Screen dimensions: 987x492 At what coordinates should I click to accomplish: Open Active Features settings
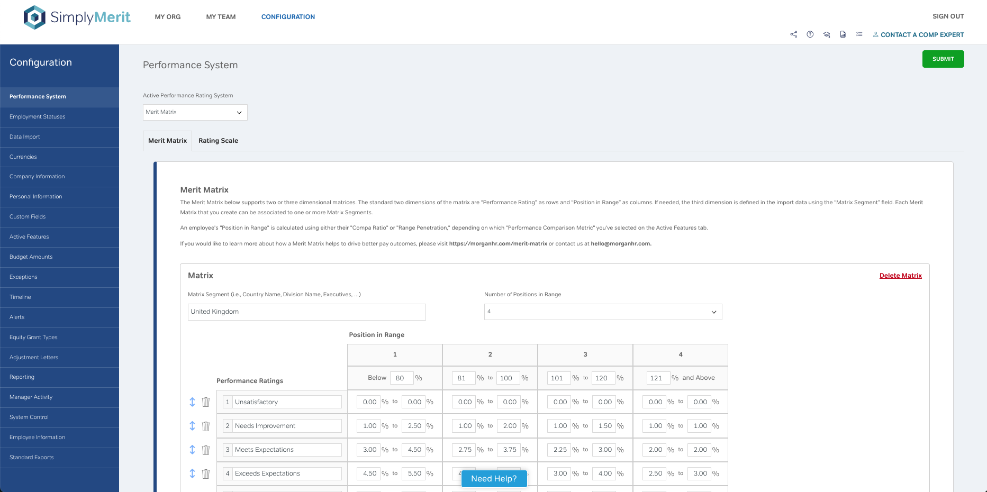tap(59, 237)
